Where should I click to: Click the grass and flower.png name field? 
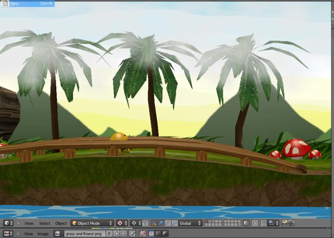pyautogui.click(x=83, y=234)
